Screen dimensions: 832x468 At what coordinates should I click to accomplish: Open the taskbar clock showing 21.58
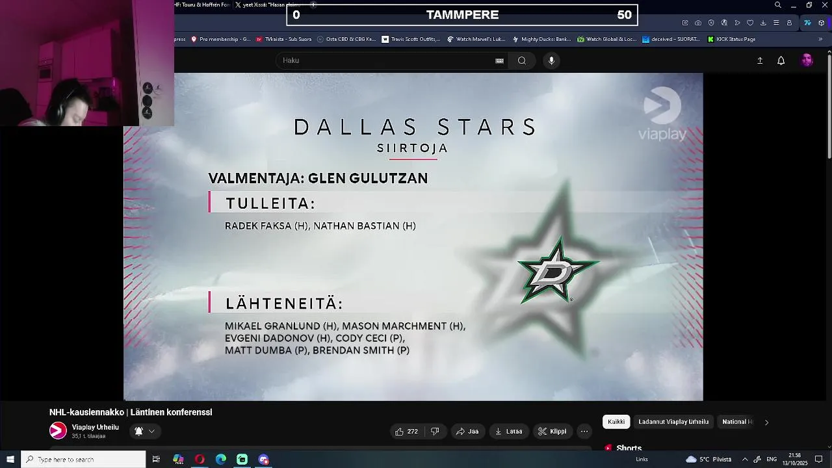(794, 460)
